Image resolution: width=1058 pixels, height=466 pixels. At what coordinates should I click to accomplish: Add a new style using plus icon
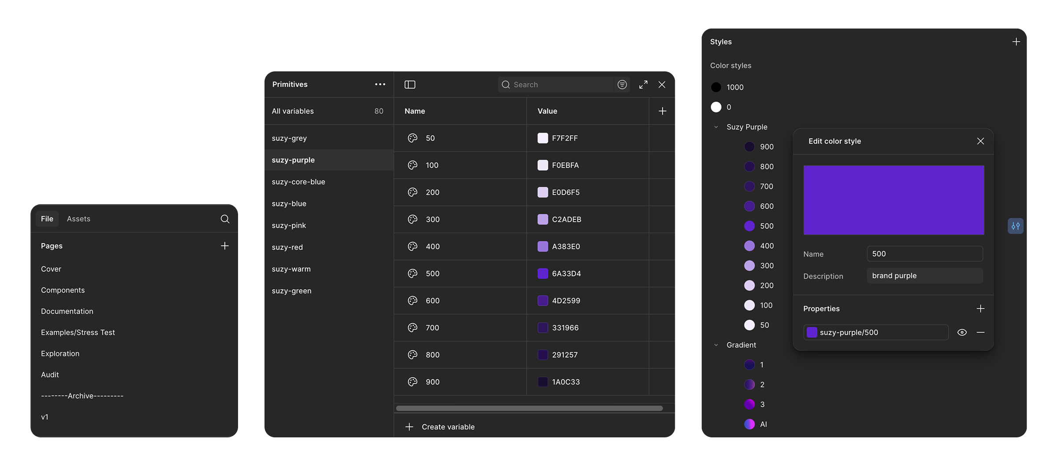click(x=1016, y=42)
